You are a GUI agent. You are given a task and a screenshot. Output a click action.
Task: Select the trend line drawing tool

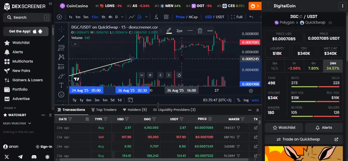[61, 38]
